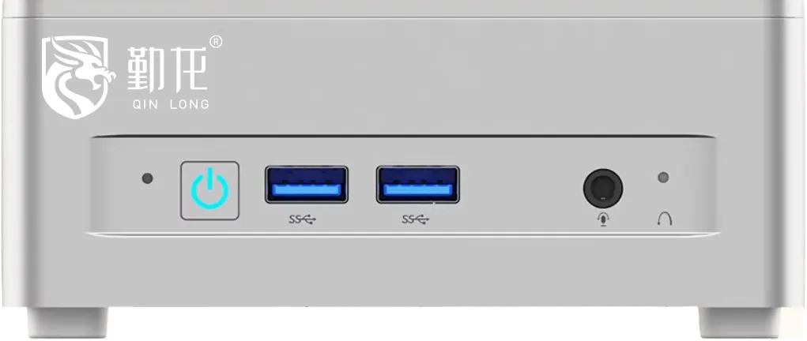Click the right rubber foot of the case
The height and width of the screenshot is (341, 807).
(x=739, y=323)
